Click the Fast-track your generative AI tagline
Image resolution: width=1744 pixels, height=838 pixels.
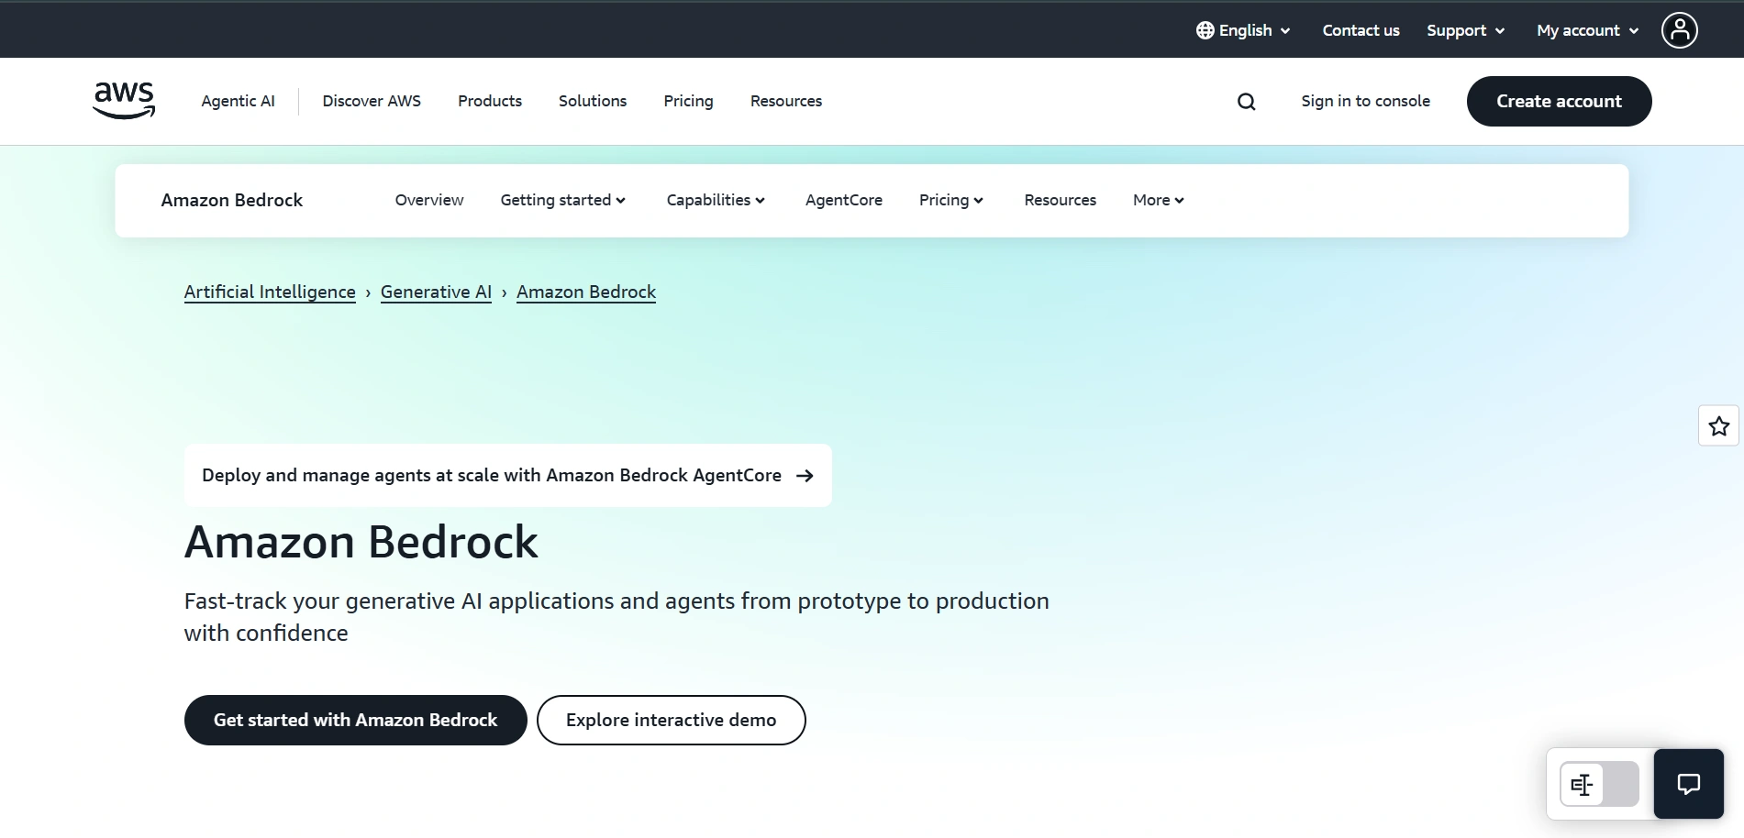point(617,617)
